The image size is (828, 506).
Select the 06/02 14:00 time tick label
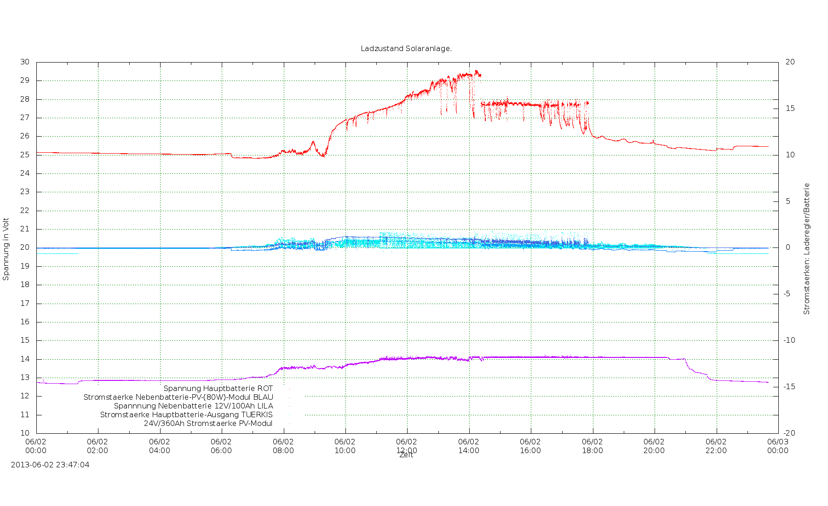click(x=469, y=446)
